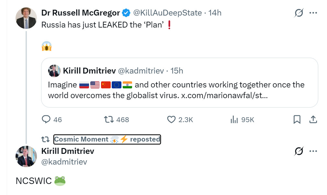Open Kirill Dmitriev's large profile avatar
Viewport: 327px width, 195px height.
coord(26,156)
